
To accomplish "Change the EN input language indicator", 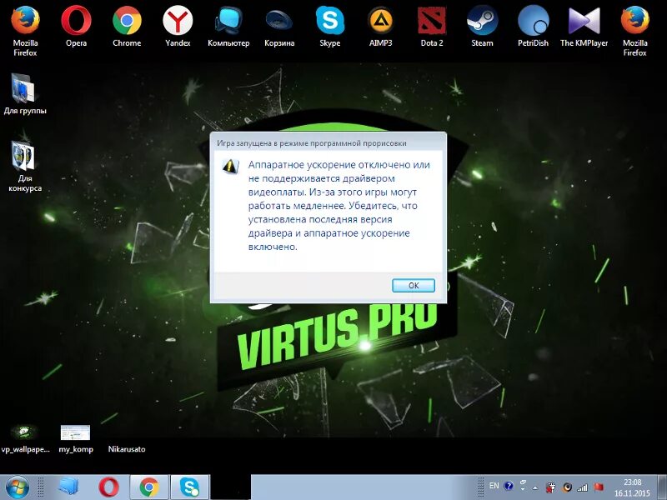I will tap(494, 486).
